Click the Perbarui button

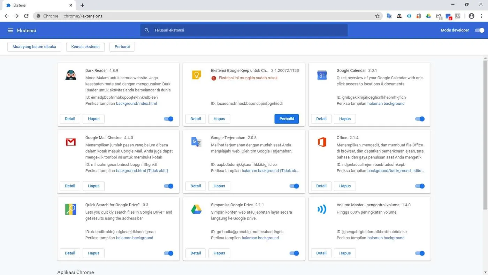122,47
